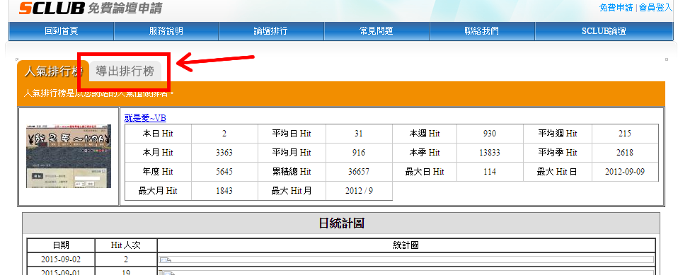Image resolution: width=678 pixels, height=275 pixels.
Task: Click the 會員登入 link
Action: point(655,8)
